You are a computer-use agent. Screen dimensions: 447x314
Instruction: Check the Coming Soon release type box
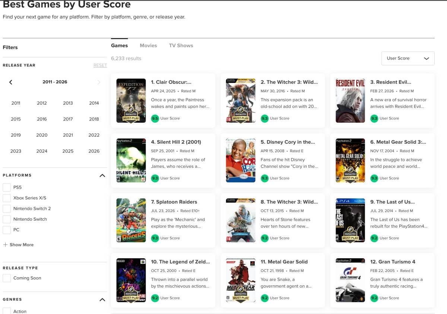pos(7,278)
